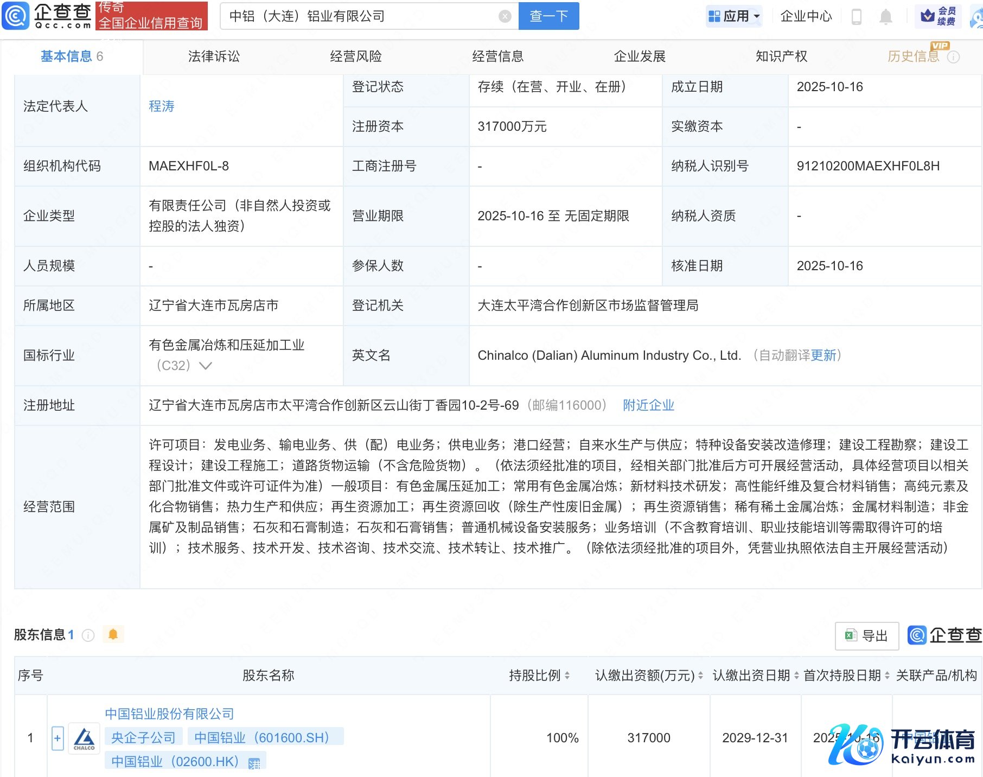
Task: Click the orange shareholder alert bell
Action: 113,634
